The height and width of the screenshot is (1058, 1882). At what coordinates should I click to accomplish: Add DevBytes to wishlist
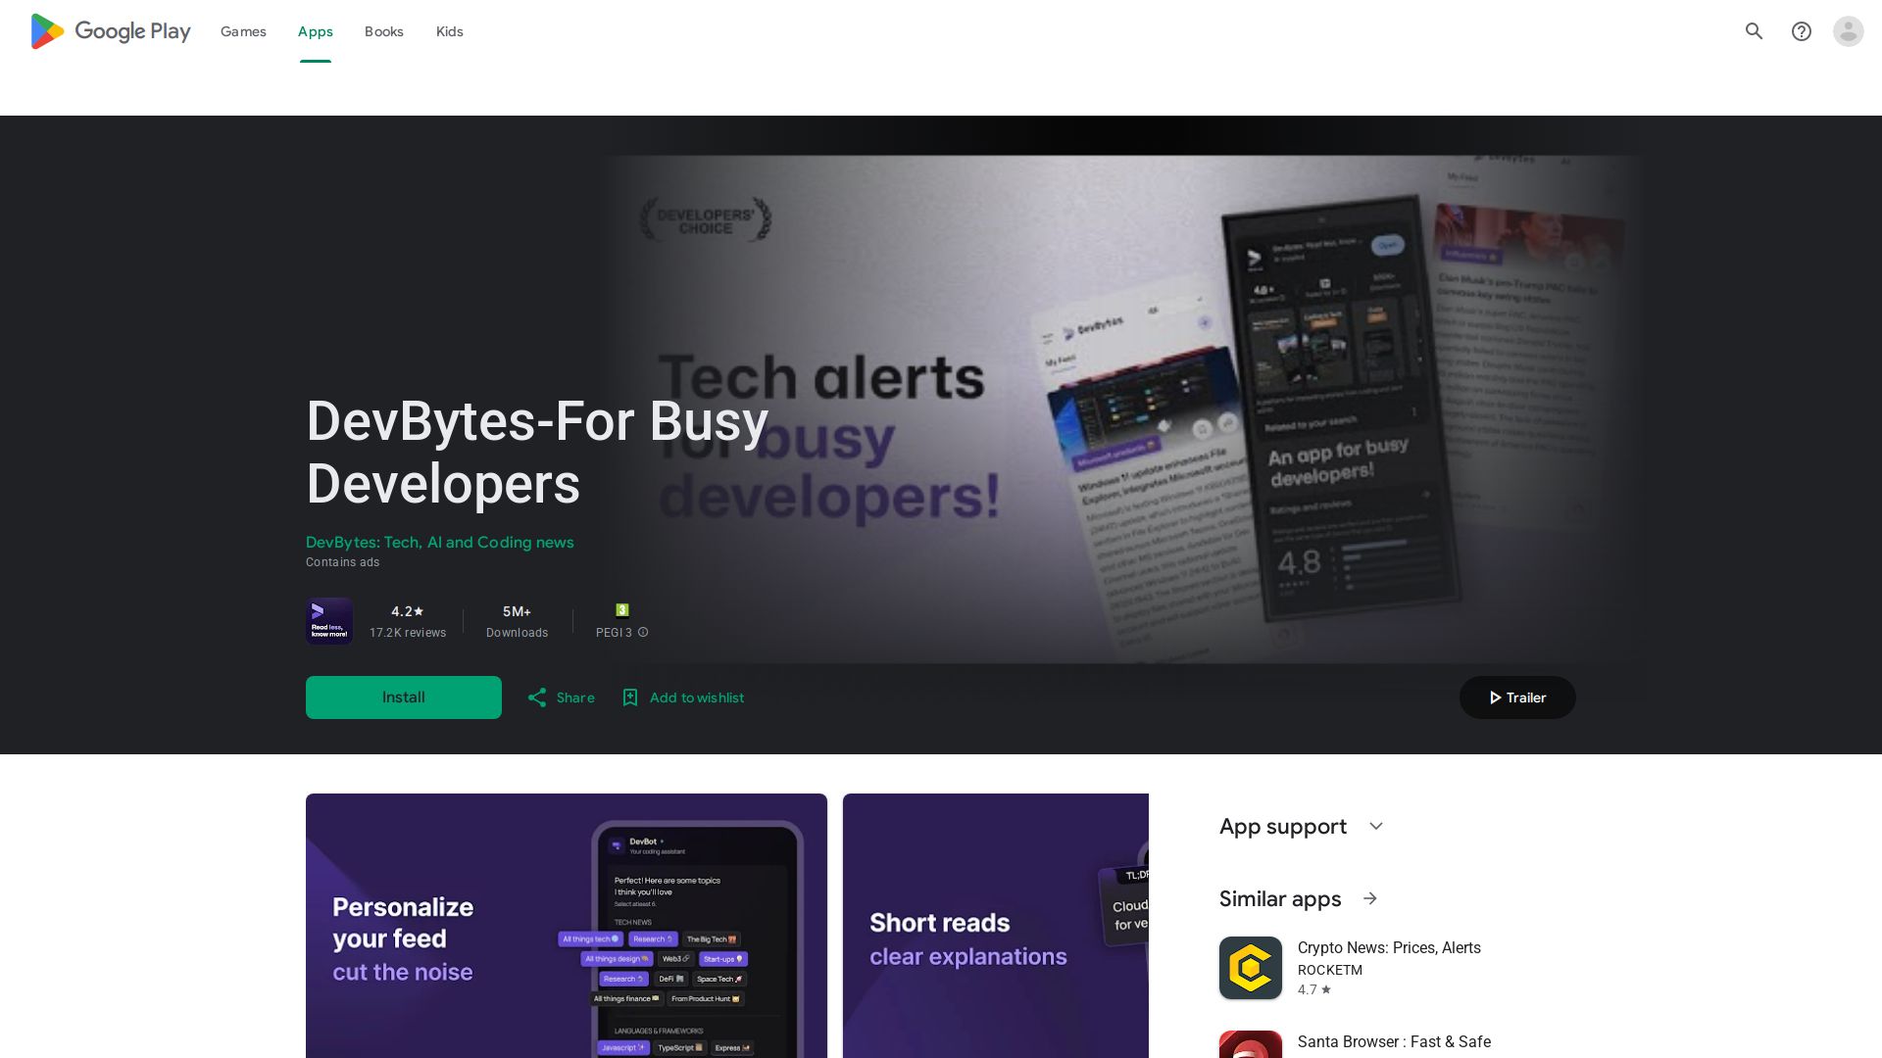click(x=683, y=697)
